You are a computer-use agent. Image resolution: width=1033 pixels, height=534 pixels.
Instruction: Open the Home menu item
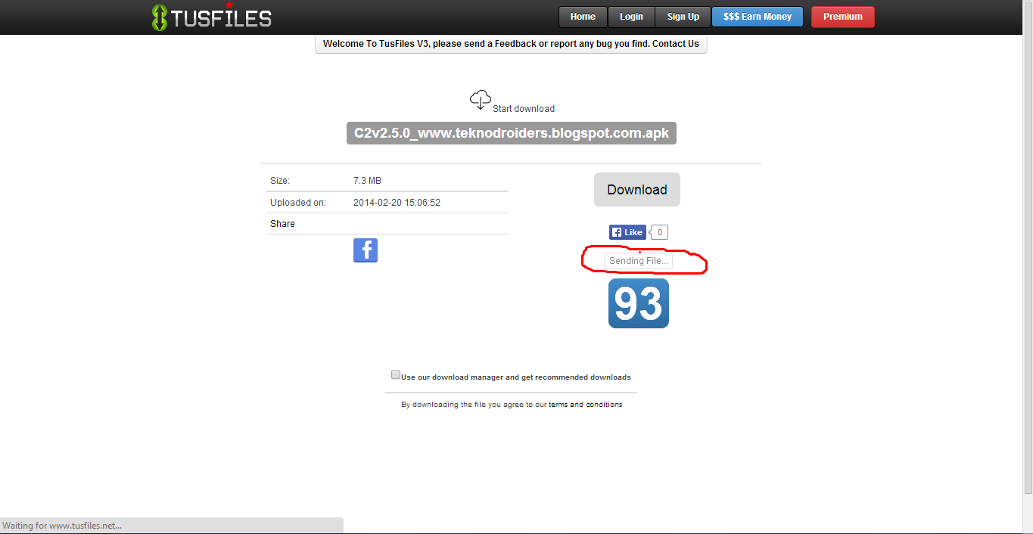coord(582,16)
